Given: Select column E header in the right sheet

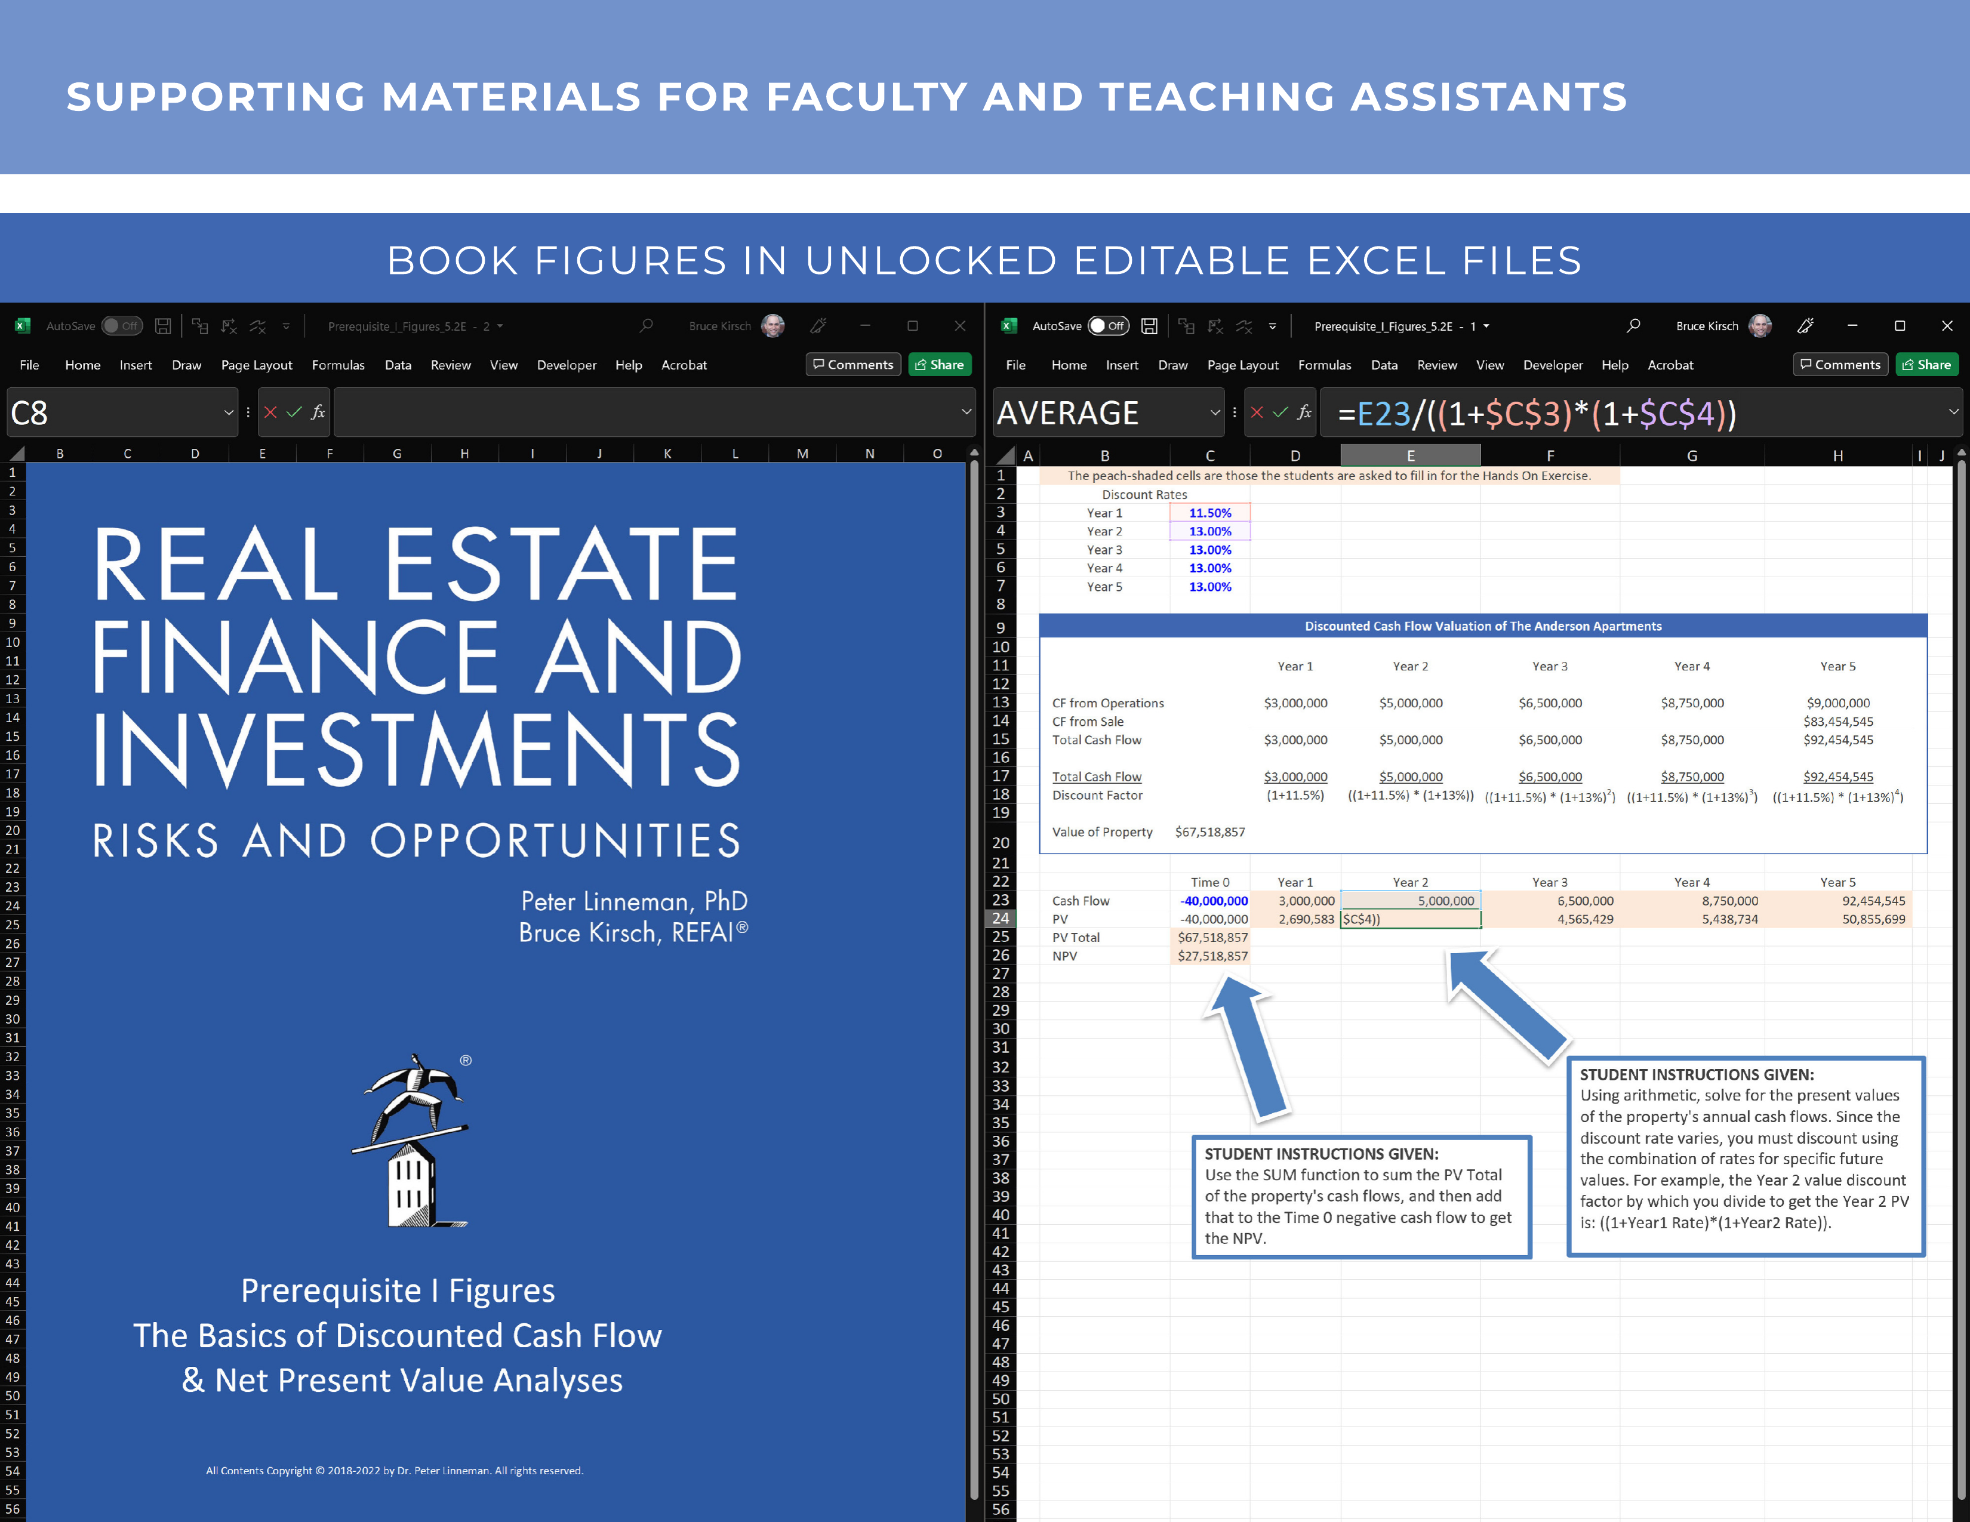Looking at the screenshot, I should click(1410, 455).
